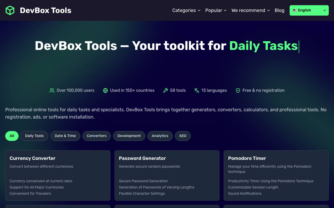Screen dimensions: 334x208
Task: Click the US flag in language selector
Action: pyautogui.click(x=295, y=10)
